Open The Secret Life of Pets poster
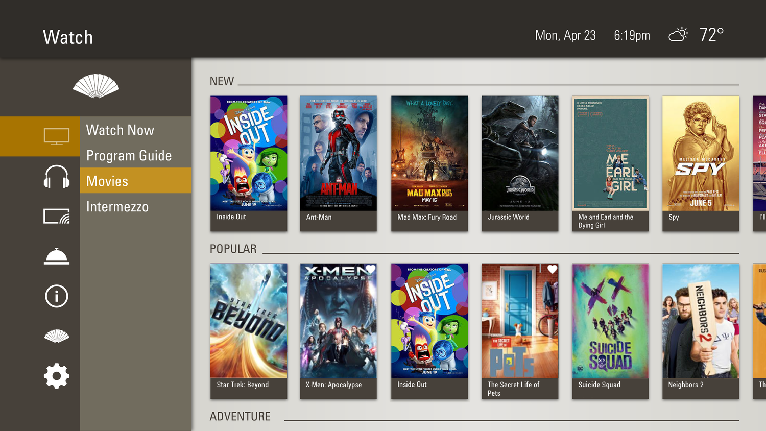The width and height of the screenshot is (766, 431). pyautogui.click(x=520, y=321)
